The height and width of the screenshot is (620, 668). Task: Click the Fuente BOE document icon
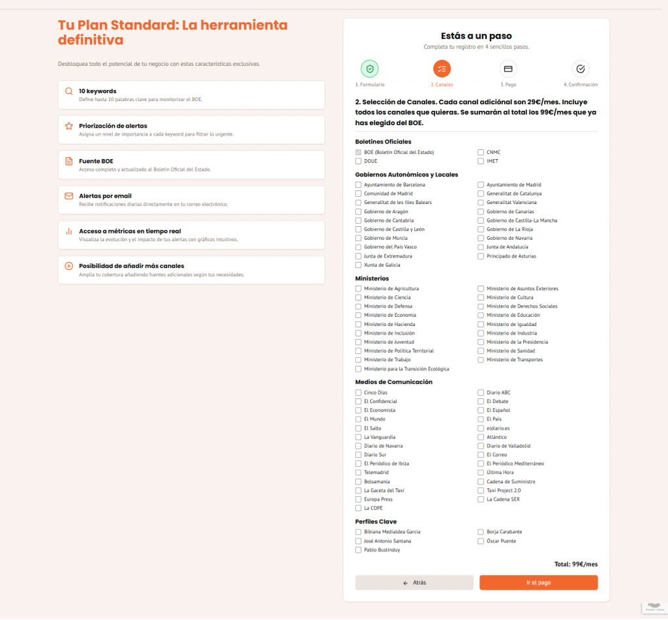[x=69, y=161]
